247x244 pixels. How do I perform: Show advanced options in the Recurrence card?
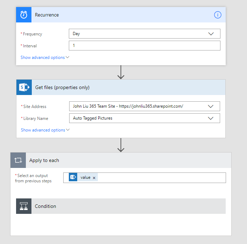click(45, 57)
